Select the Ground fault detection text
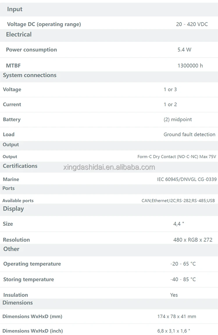Screen dimensions: 218x335 (189, 134)
